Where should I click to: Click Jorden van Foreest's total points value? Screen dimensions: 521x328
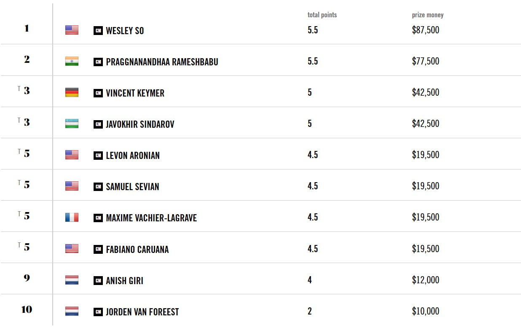(x=310, y=311)
